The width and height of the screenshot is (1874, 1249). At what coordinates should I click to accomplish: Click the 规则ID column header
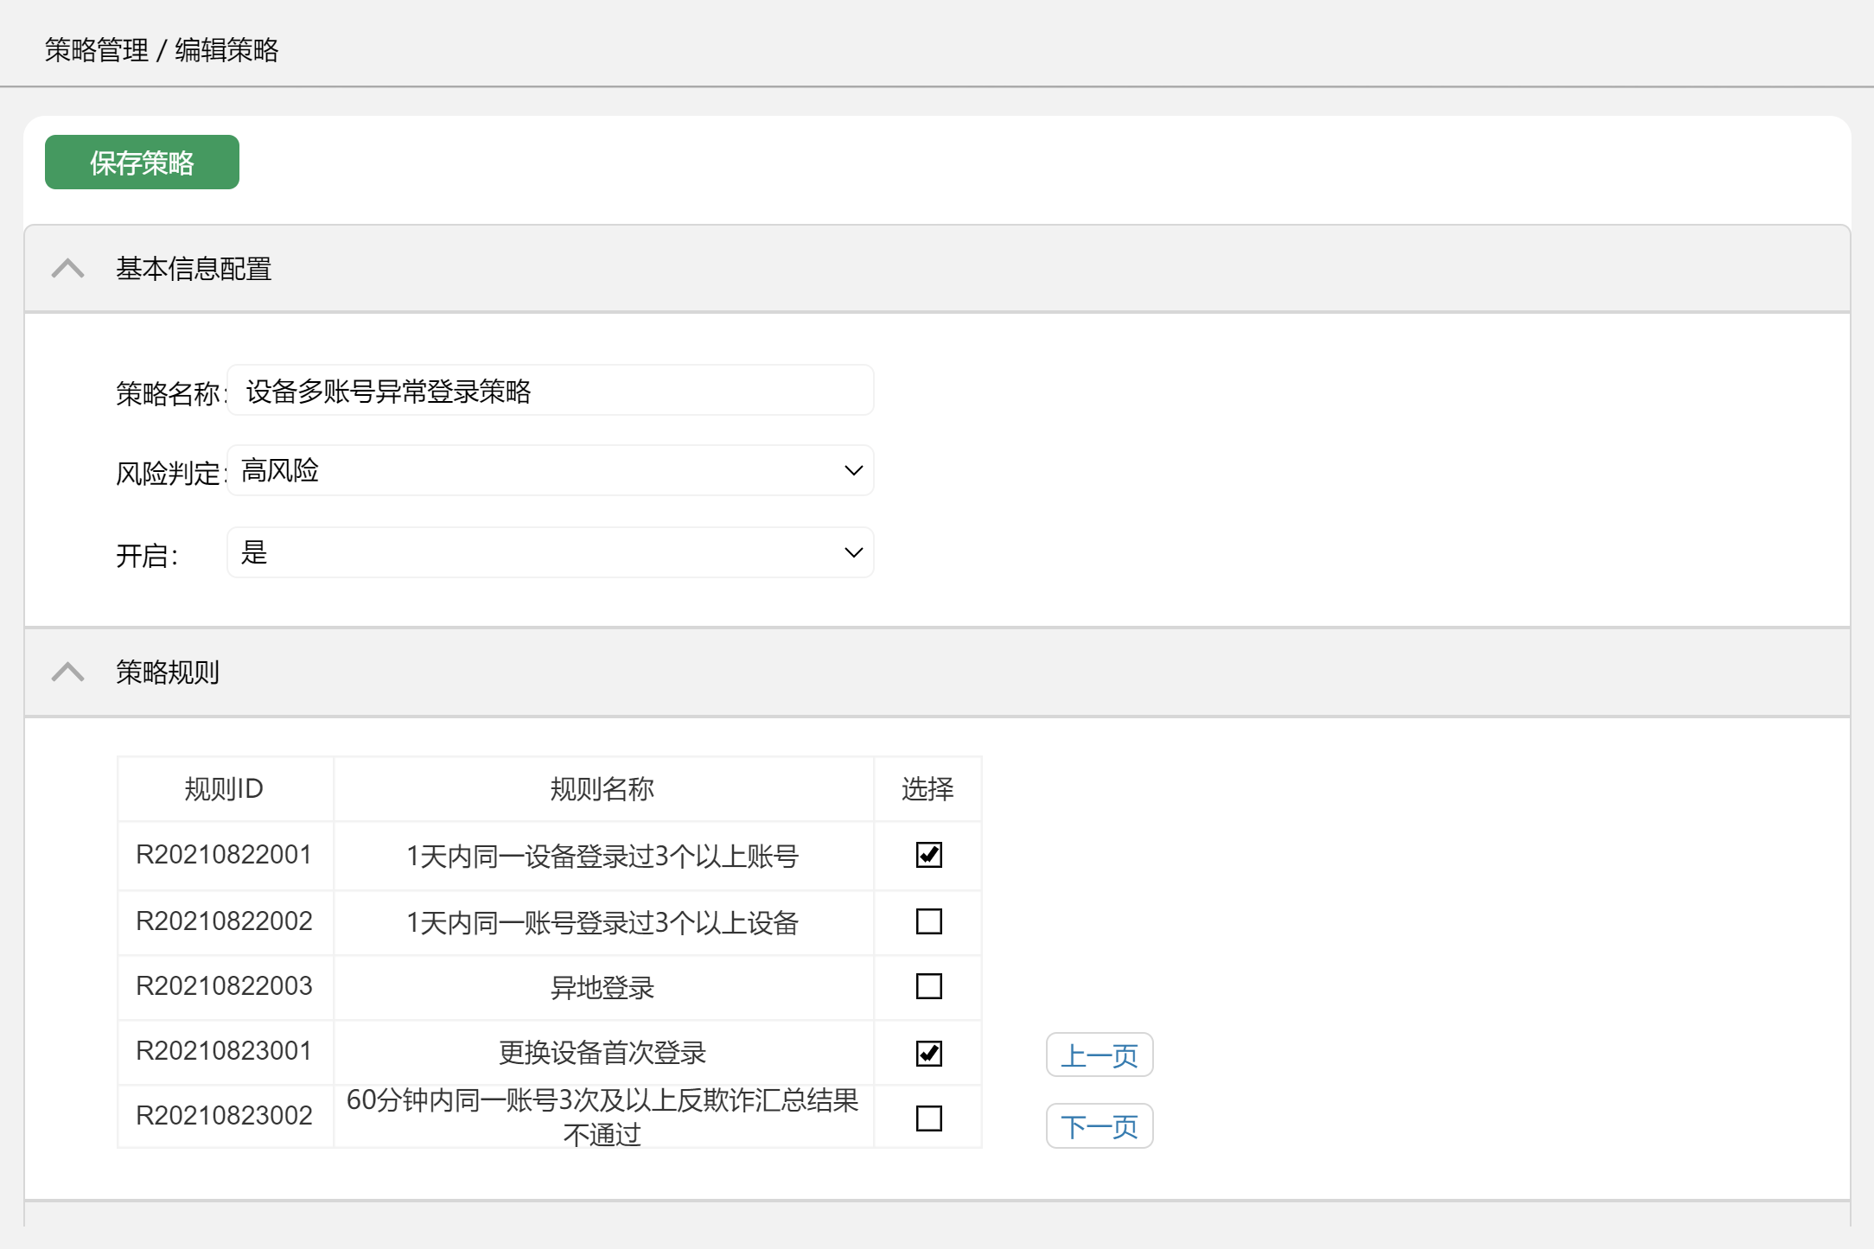pos(224,789)
